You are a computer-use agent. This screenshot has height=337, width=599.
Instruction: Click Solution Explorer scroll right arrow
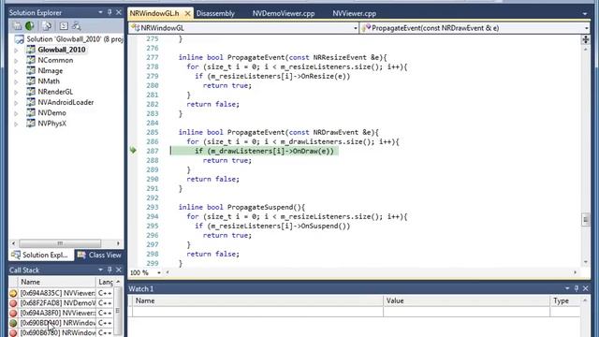click(x=118, y=243)
